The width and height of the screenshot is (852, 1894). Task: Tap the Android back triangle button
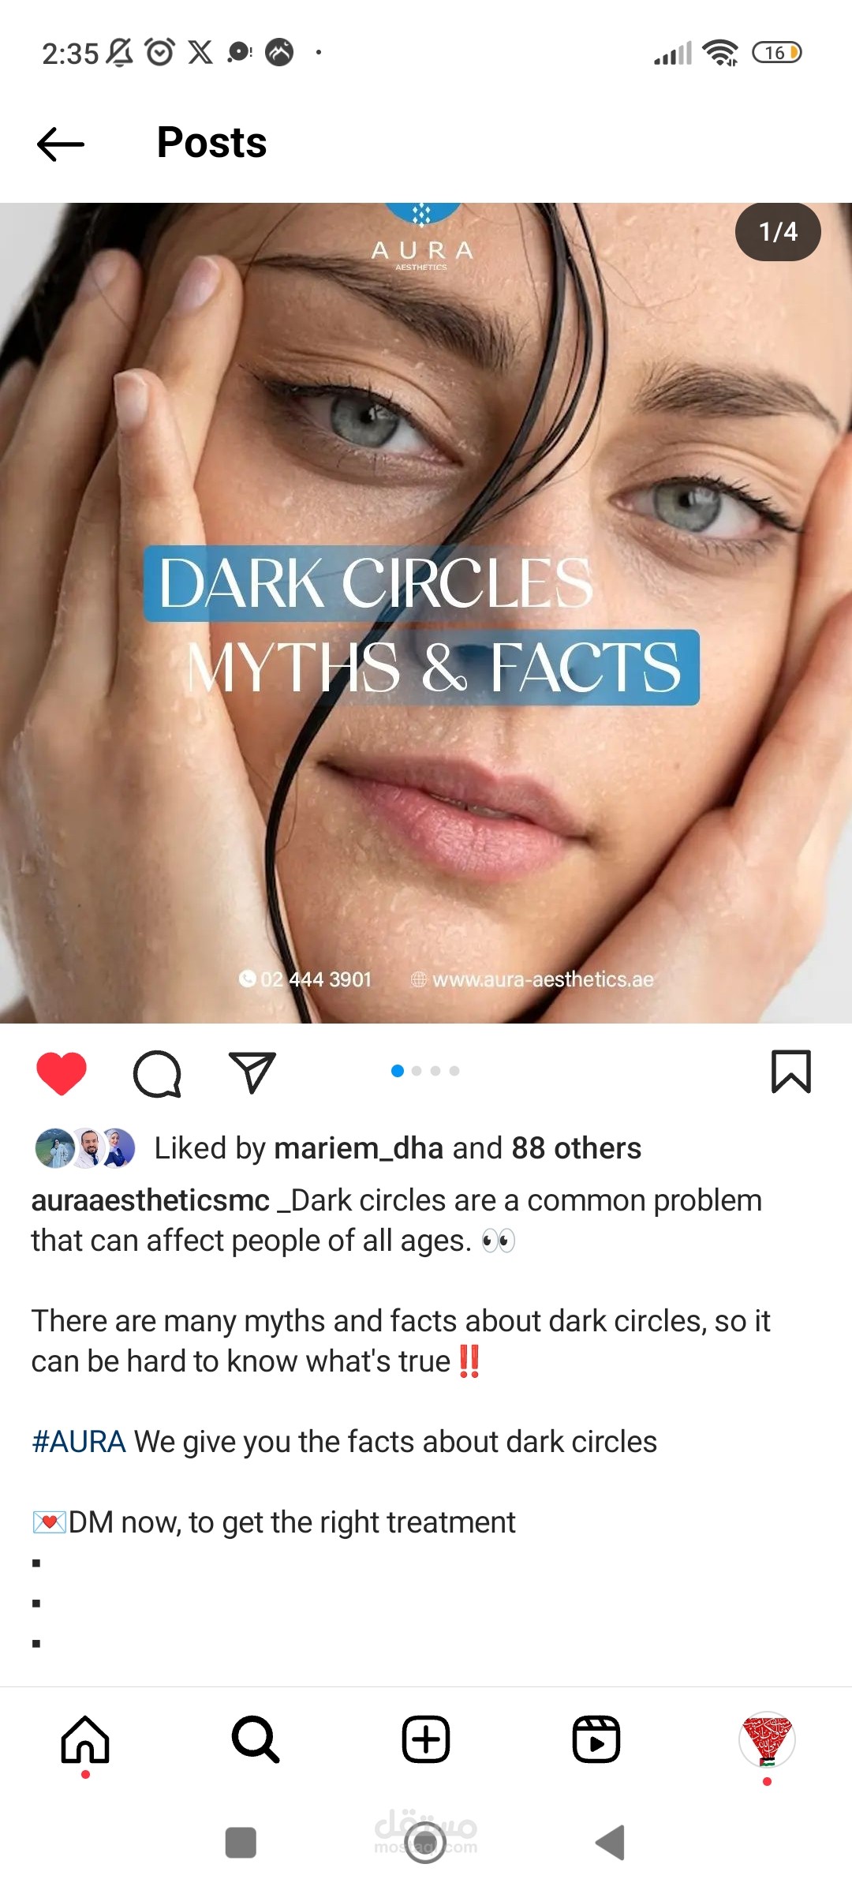[x=611, y=1843]
